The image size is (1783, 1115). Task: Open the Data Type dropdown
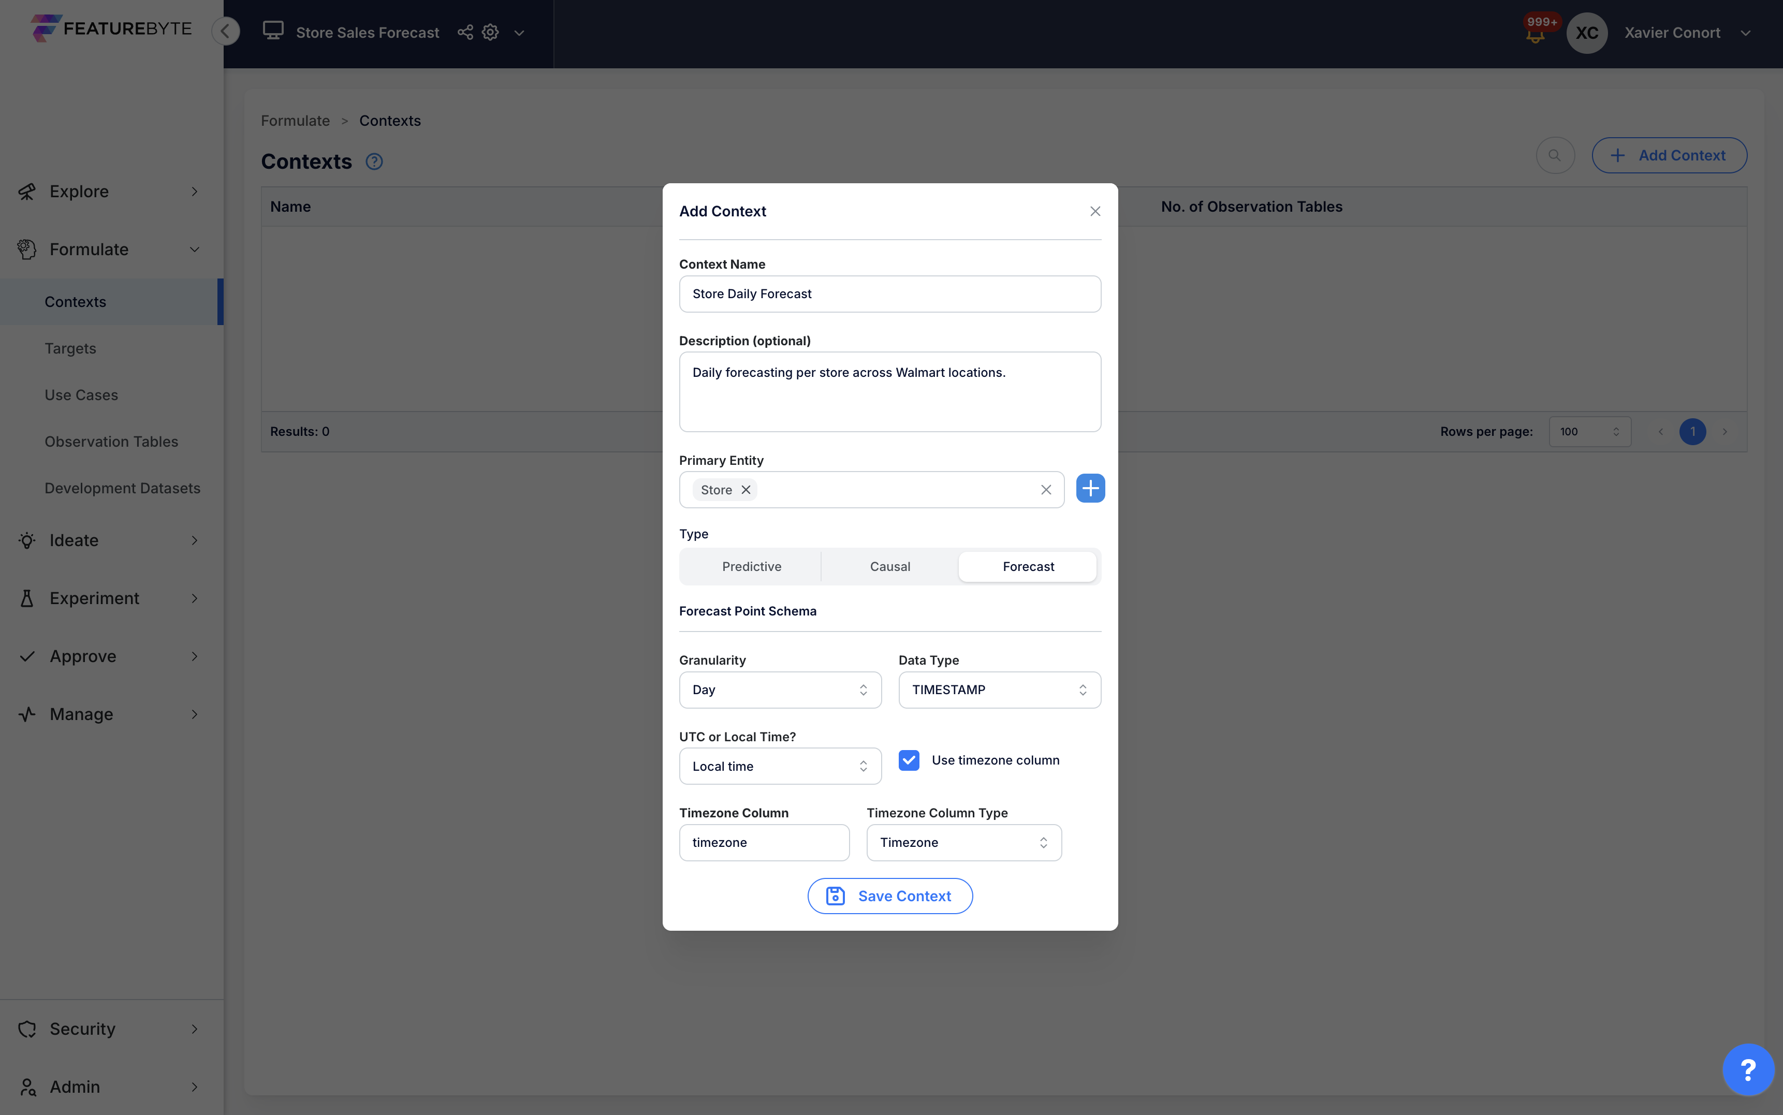(999, 689)
